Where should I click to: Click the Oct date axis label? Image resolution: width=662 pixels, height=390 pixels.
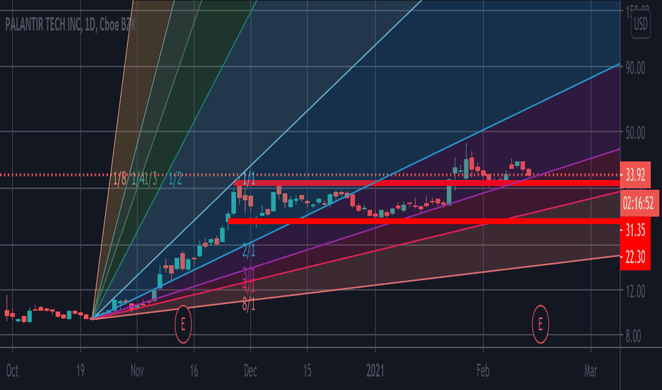point(12,371)
